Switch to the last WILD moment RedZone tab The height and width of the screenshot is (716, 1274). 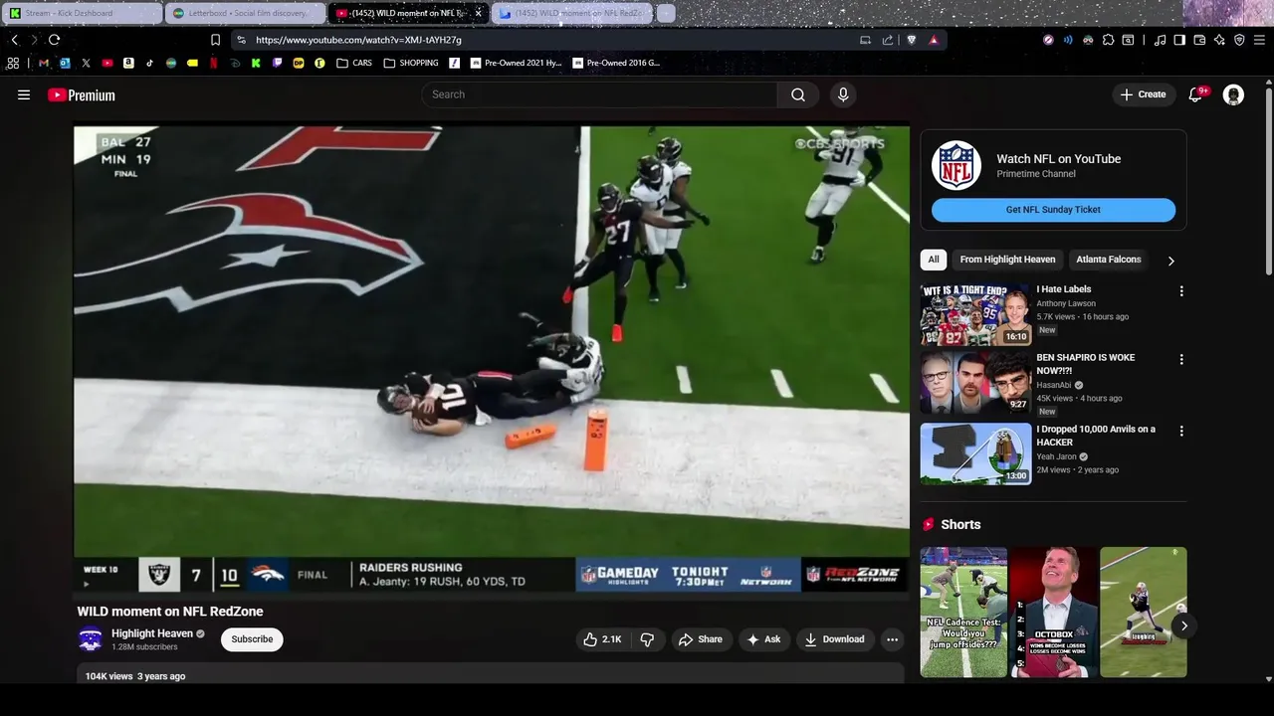[573, 13]
